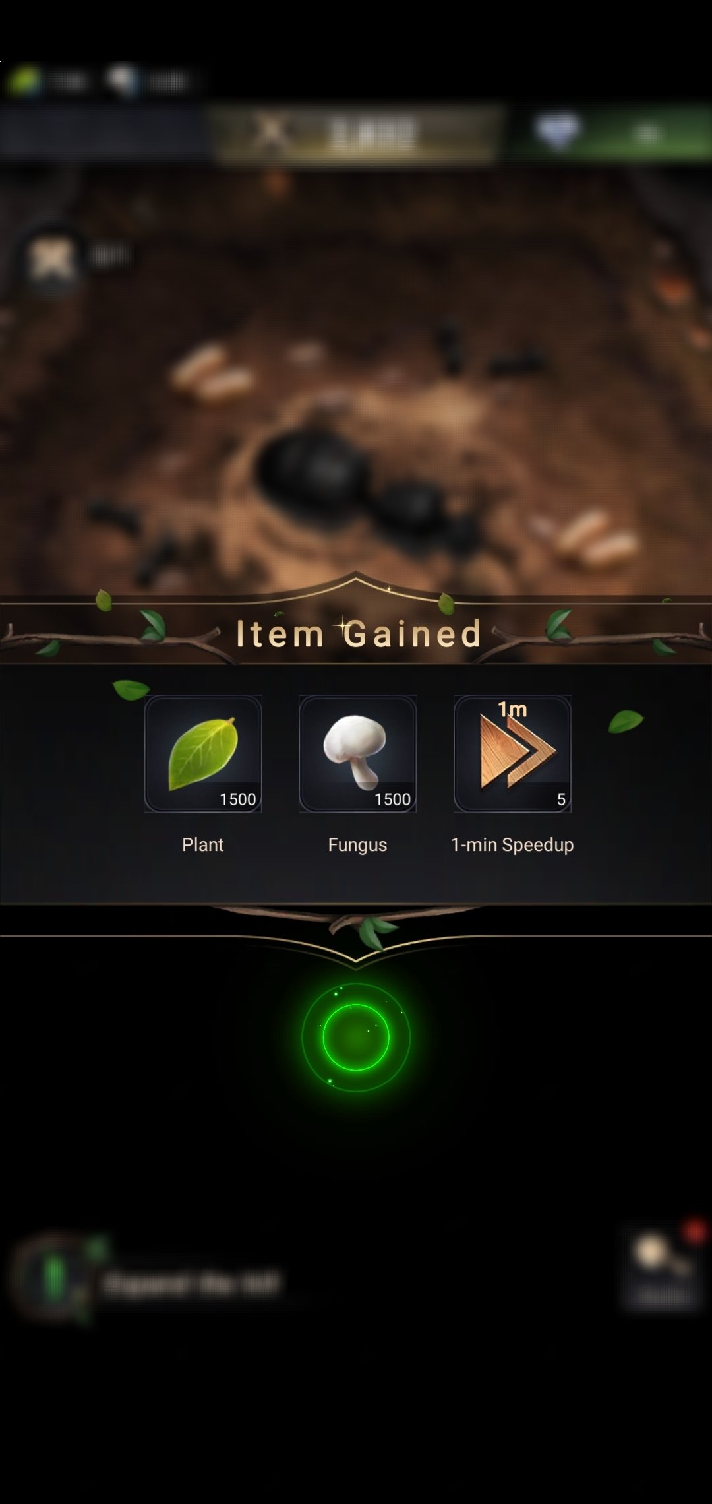Screen dimensions: 712x1504
Task: Click the 'Fungus' label text
Action: coord(357,845)
